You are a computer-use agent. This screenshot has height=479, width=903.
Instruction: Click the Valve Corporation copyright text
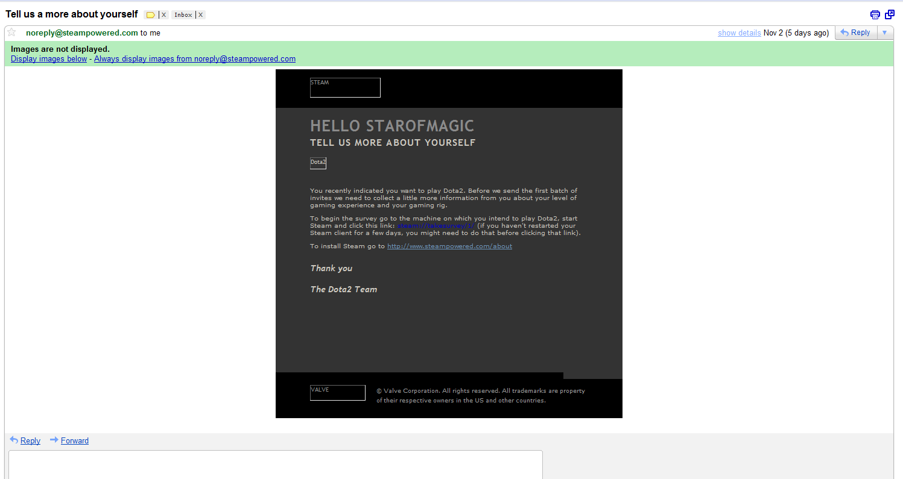click(481, 396)
